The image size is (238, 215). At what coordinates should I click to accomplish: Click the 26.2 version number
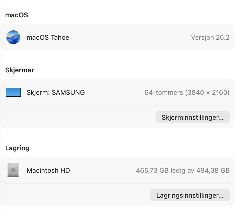(x=223, y=37)
